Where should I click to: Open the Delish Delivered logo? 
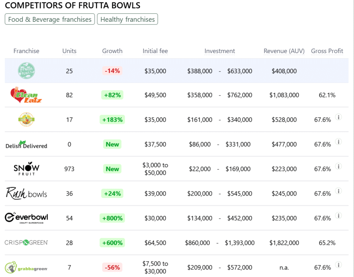click(x=26, y=144)
